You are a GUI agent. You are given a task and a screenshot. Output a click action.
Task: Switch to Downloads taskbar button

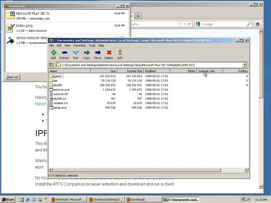pos(143,200)
